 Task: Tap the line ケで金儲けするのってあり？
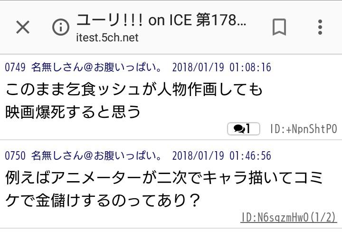[x=102, y=201]
